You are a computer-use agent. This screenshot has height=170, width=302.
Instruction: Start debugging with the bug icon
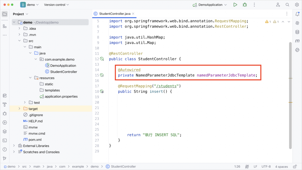click(245, 5)
